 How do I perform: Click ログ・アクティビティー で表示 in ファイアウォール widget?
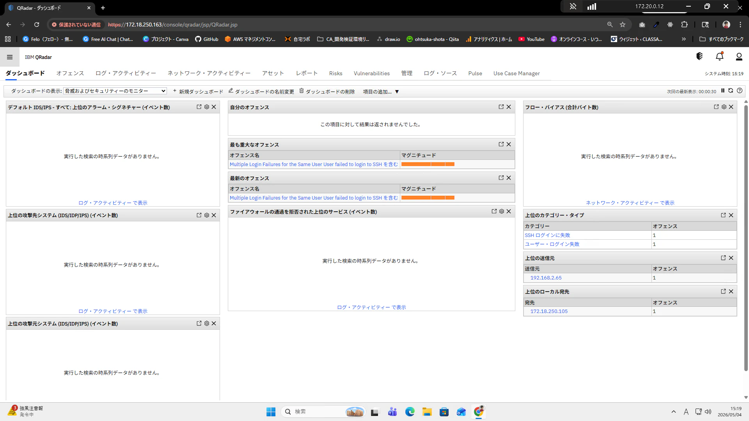coord(371,307)
